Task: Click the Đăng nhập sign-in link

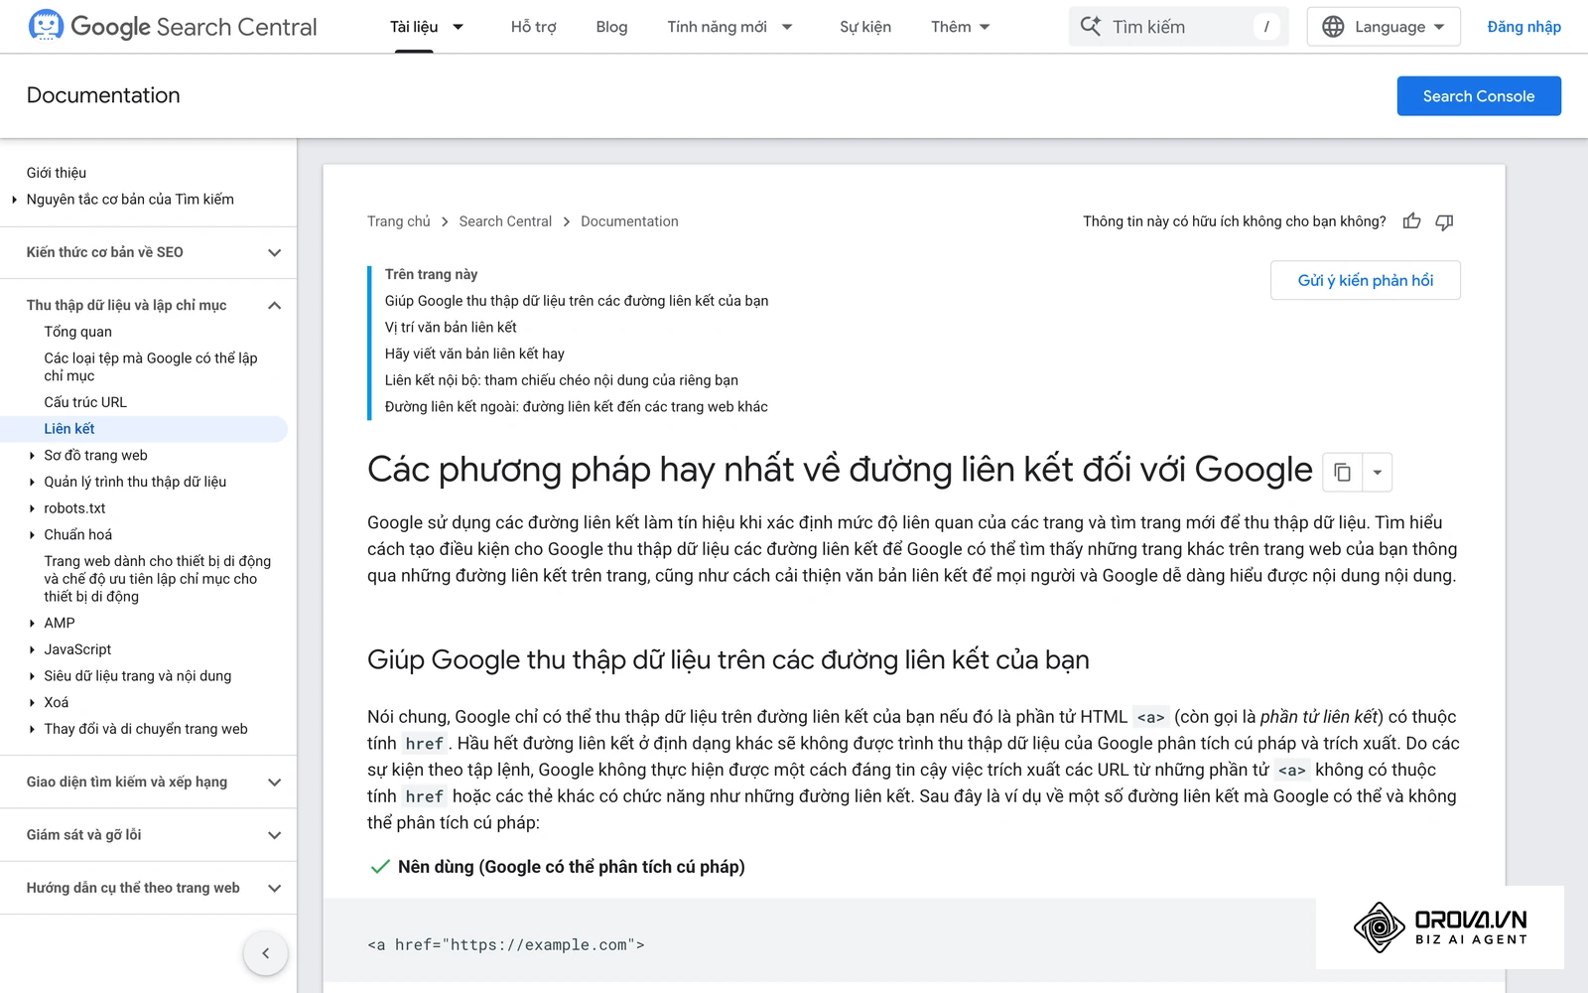Action: pyautogui.click(x=1523, y=27)
